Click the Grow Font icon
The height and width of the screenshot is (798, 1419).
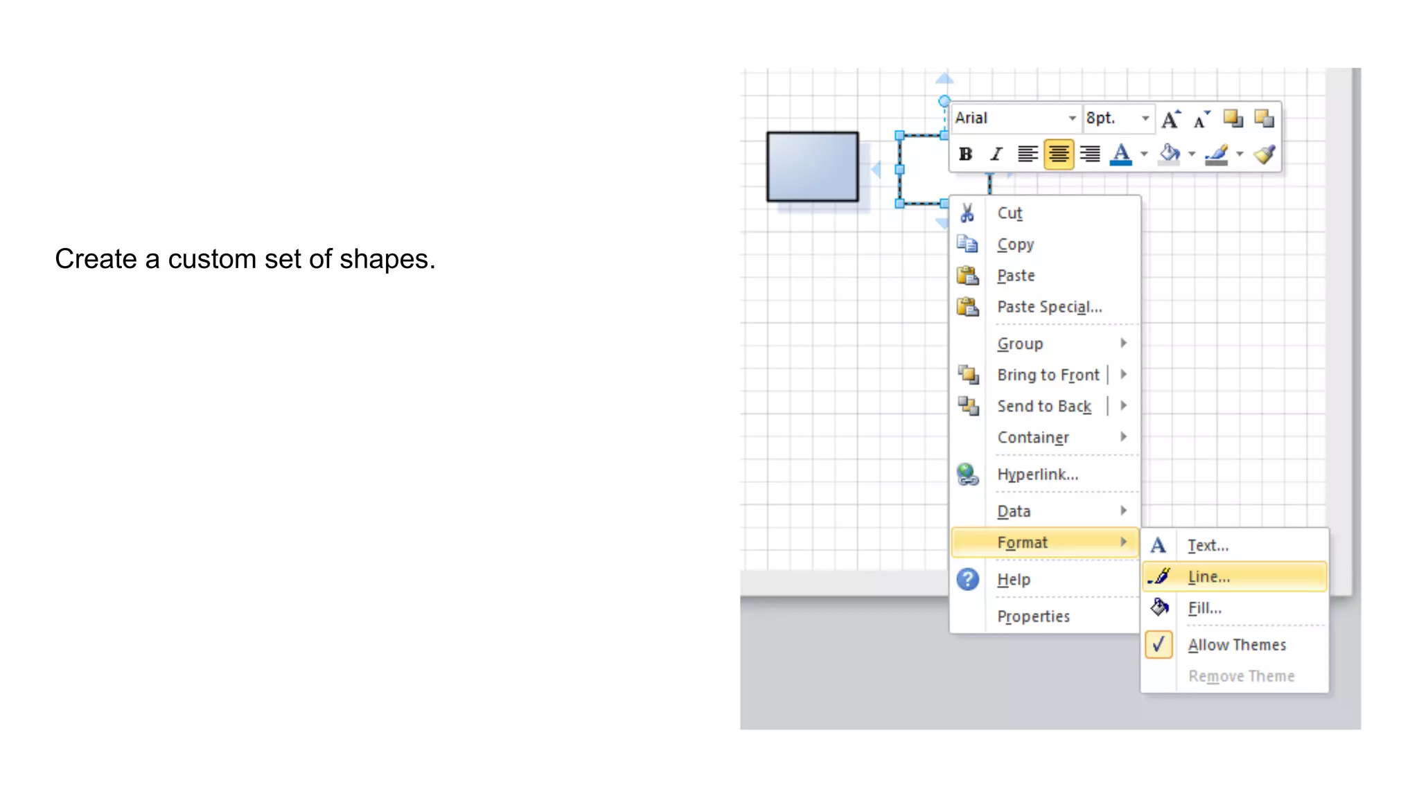pos(1171,118)
